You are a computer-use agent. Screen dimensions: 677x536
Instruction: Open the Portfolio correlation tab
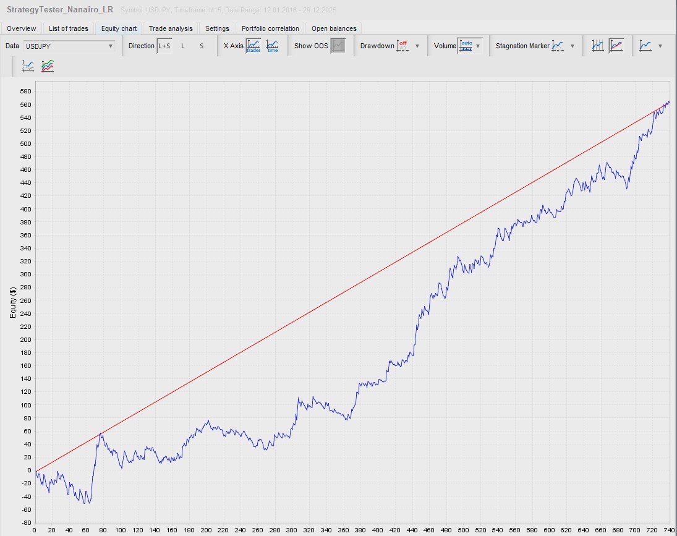pyautogui.click(x=270, y=28)
